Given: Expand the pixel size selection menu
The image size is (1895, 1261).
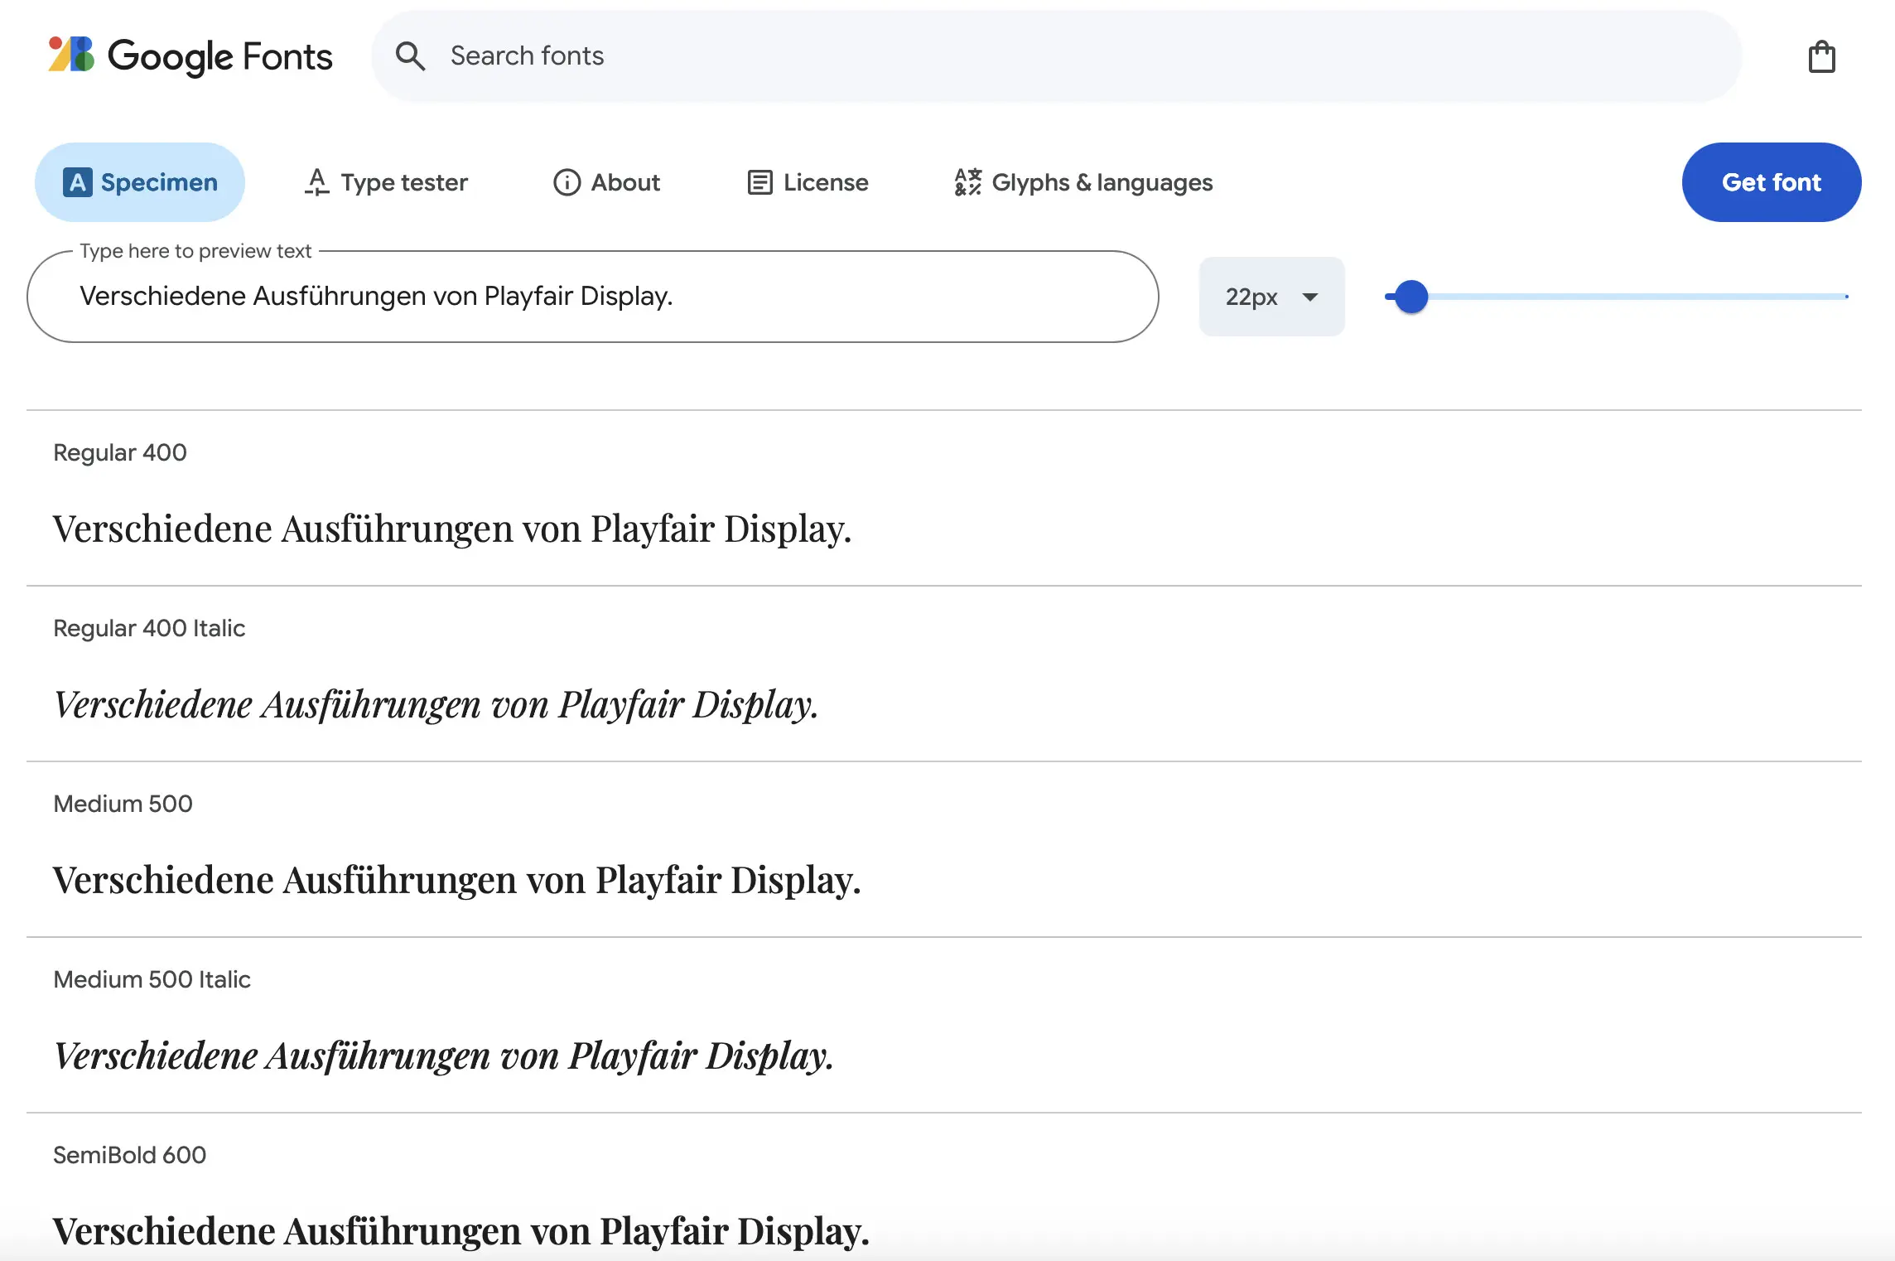Looking at the screenshot, I should 1271,297.
